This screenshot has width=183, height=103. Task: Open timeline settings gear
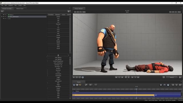pos(180,85)
